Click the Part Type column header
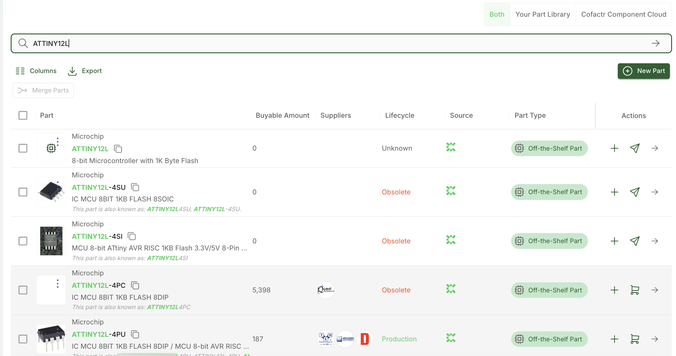 (x=530, y=115)
